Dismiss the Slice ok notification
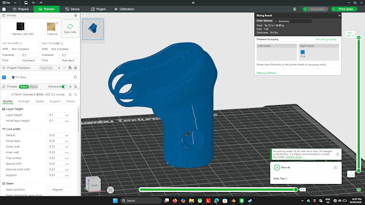The width and height of the screenshot is (365, 205). click(x=335, y=167)
